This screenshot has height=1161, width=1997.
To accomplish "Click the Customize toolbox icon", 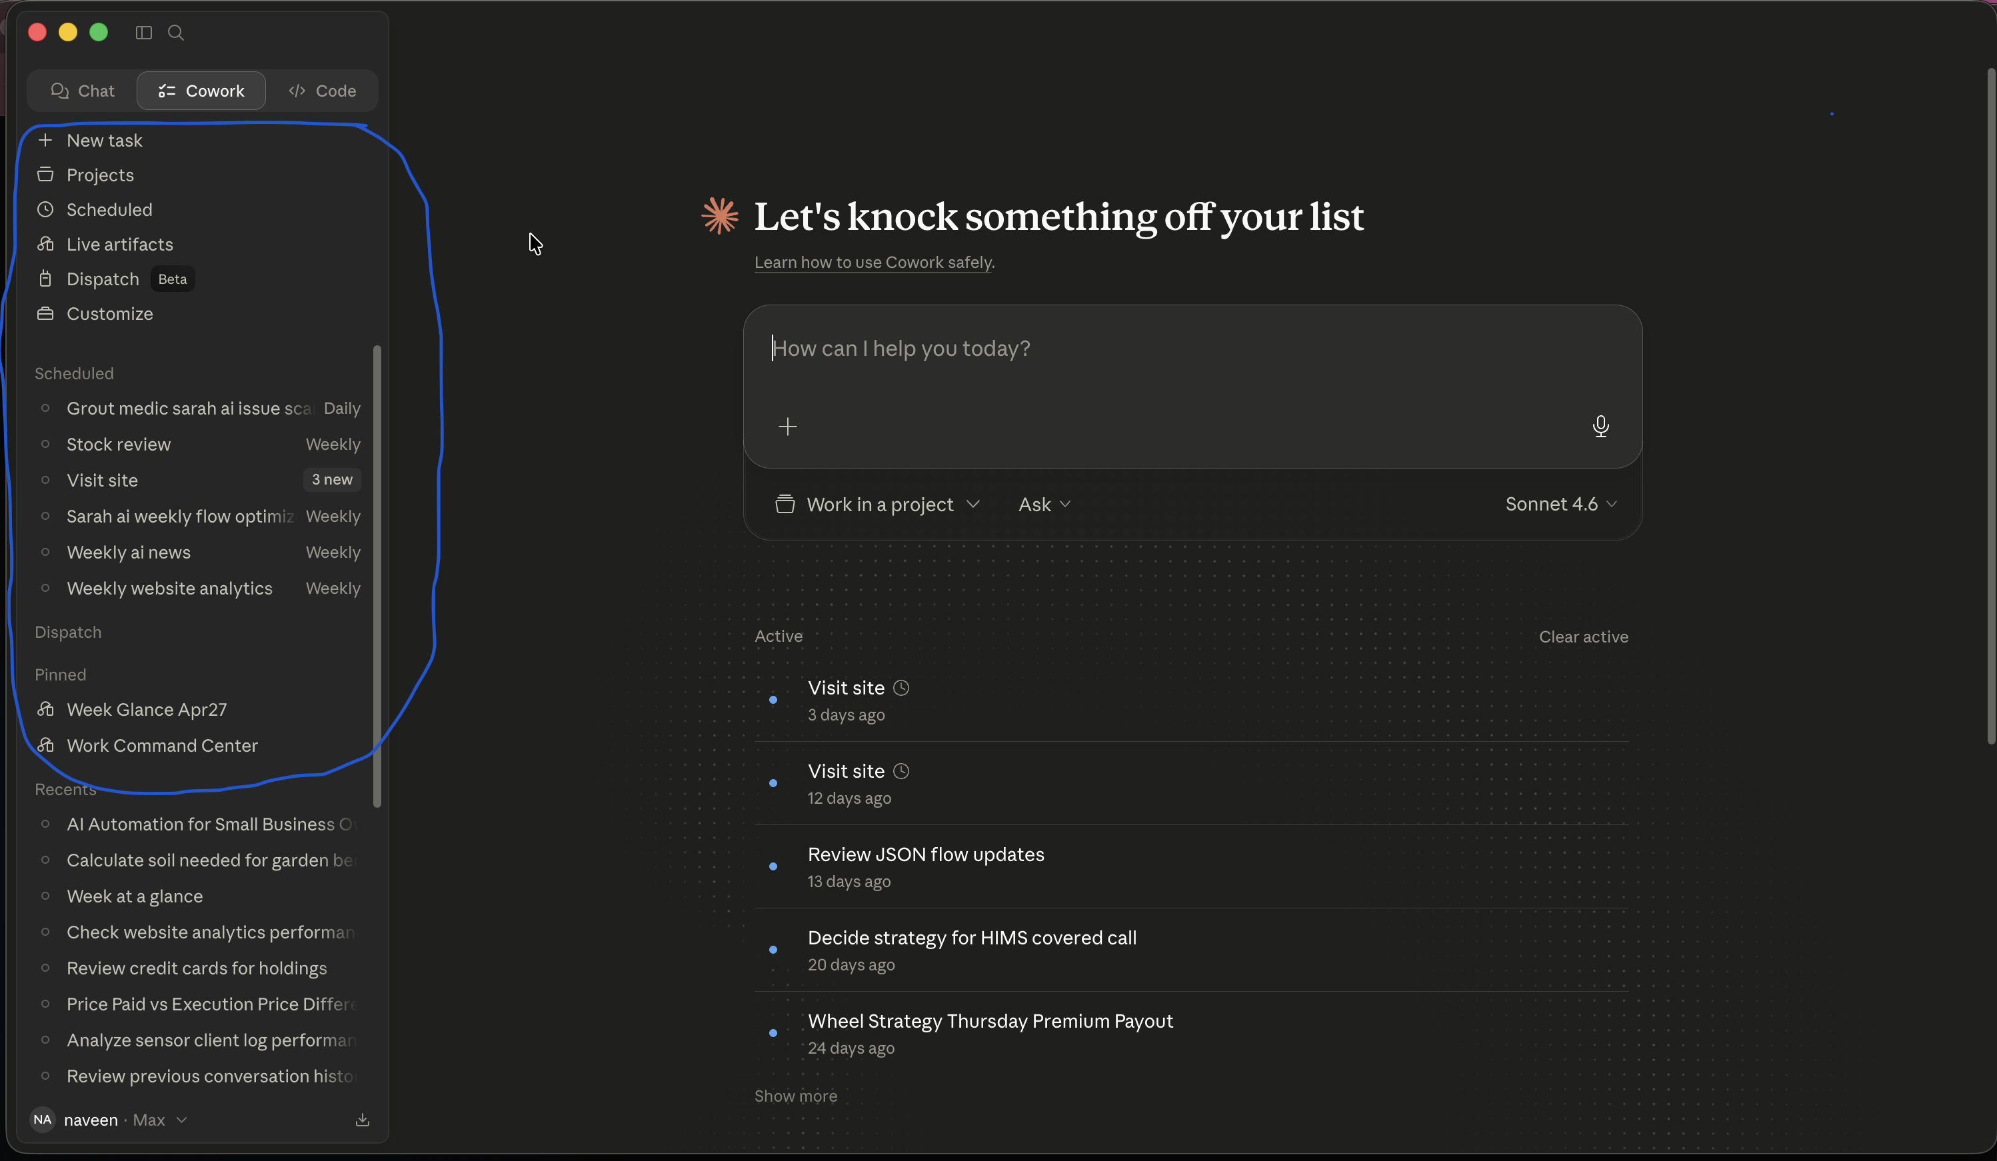I will click(x=45, y=314).
